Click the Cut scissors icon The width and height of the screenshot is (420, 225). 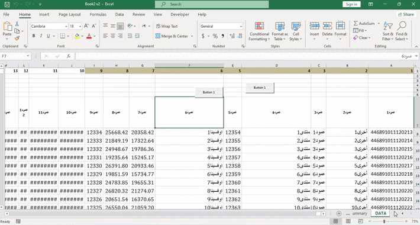click(17, 24)
